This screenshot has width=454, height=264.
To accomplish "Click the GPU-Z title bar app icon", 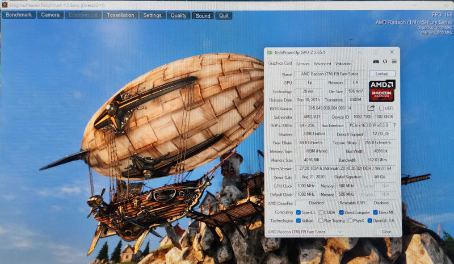I will 270,52.
